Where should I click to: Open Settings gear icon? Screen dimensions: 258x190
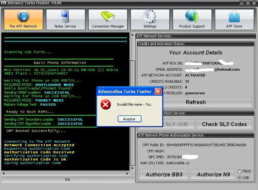(149, 16)
